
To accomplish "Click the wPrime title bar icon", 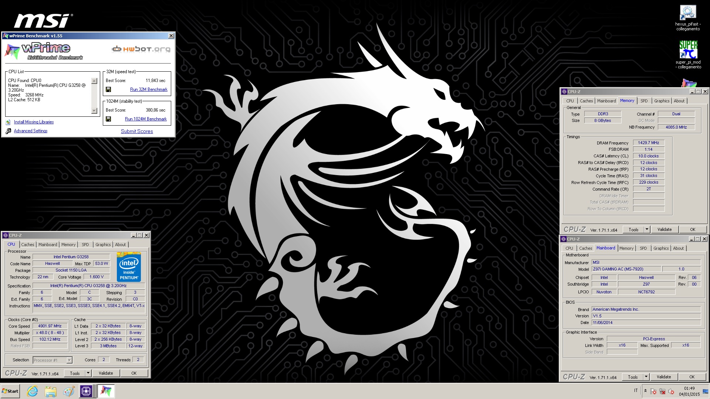I will [6, 36].
